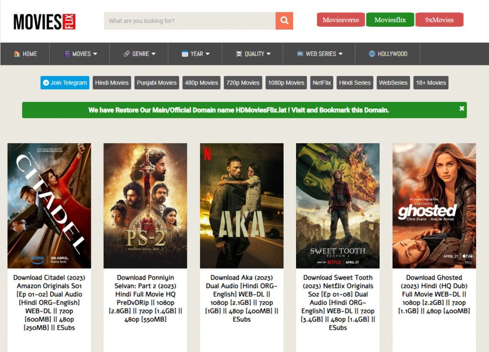The height and width of the screenshot is (352, 489).
Task: Dismiss the green domain notice banner
Action: click(462, 108)
